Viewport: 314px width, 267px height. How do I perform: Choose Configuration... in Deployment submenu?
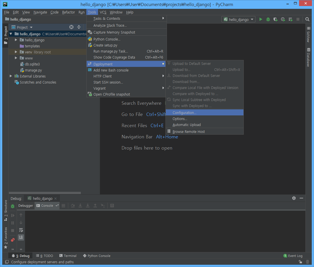(205, 113)
